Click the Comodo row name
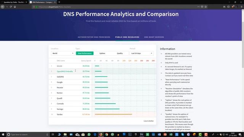Screen dimensions: 244x137 click(x=60, y=104)
